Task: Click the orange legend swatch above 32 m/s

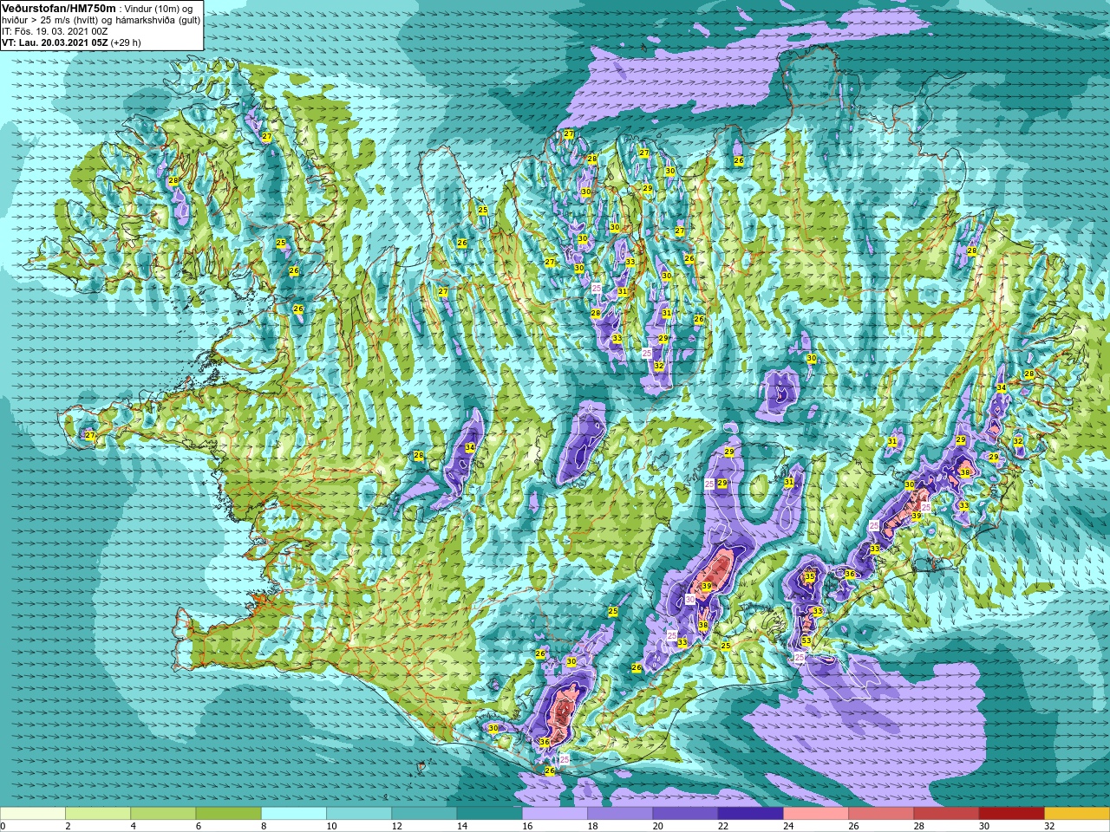Action: 1077,814
